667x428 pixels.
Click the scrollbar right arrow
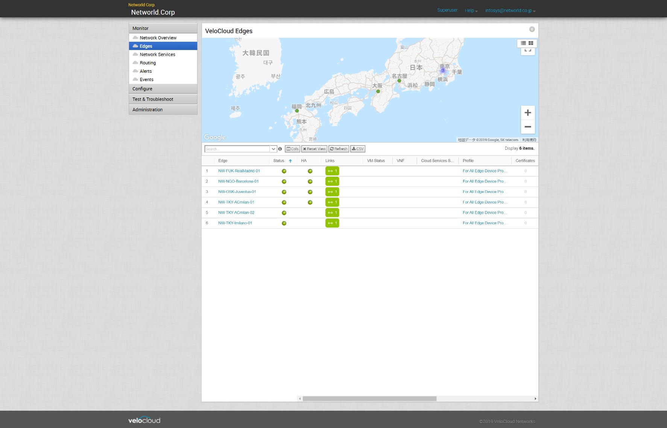point(535,399)
